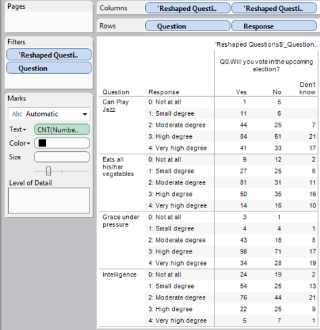Click the Response column header
Viewport: 320px width, 330px height.
[163, 92]
